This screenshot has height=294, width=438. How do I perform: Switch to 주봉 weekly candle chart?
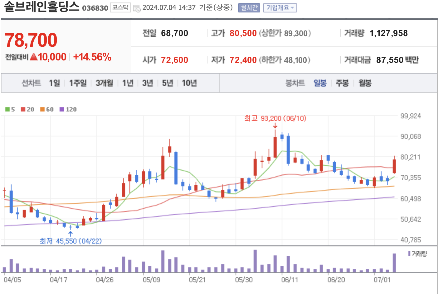(342, 83)
